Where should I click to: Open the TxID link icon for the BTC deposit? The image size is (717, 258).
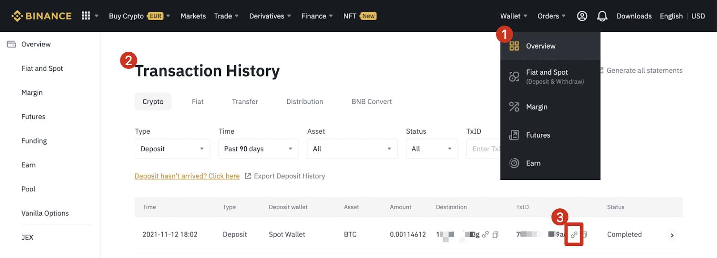[574, 235]
